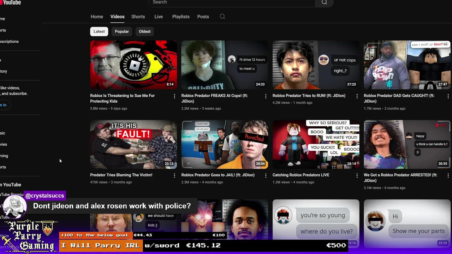Open title link Catching Roblox Predators LIVE
452x254 pixels.
point(301,175)
